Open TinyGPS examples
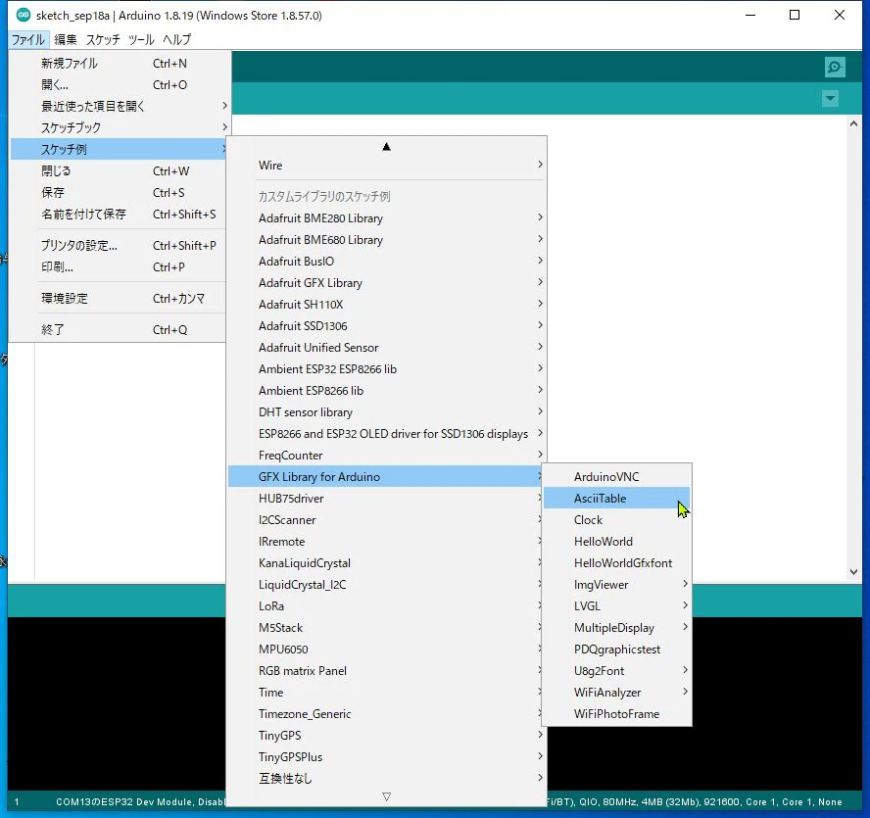The width and height of the screenshot is (870, 818). tap(387, 736)
